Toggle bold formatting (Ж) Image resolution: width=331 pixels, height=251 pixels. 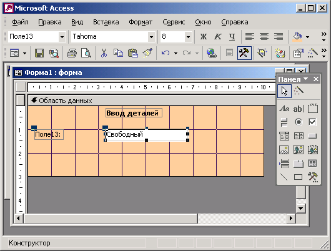[204, 37]
